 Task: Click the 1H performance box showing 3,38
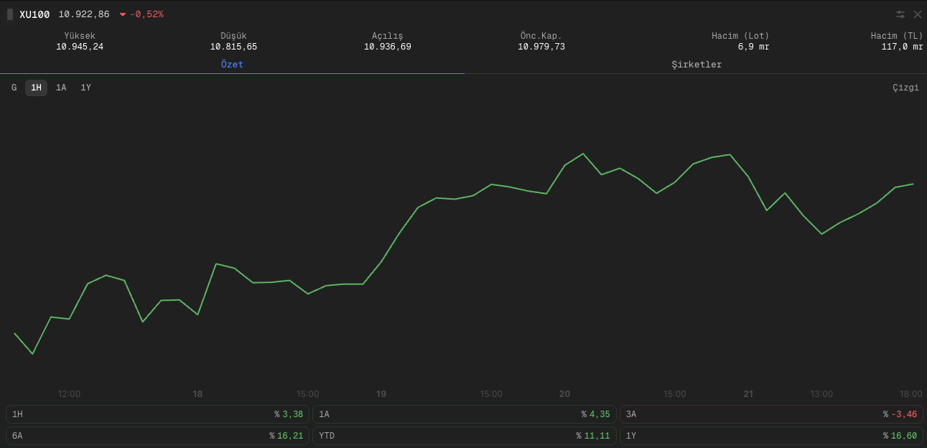[157, 414]
